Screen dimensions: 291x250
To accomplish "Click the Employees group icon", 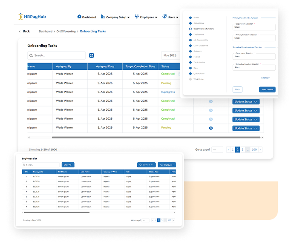I will click(137, 17).
